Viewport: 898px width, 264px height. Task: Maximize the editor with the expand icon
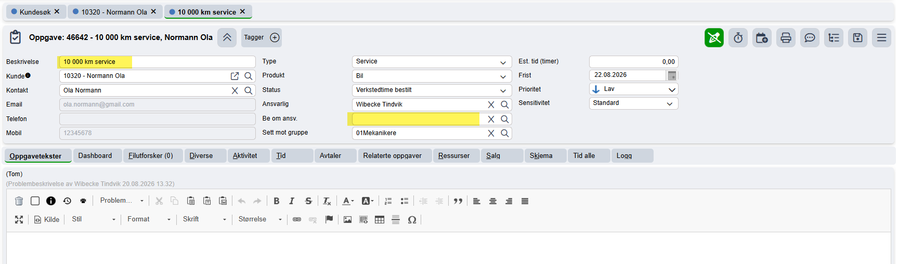coord(19,219)
